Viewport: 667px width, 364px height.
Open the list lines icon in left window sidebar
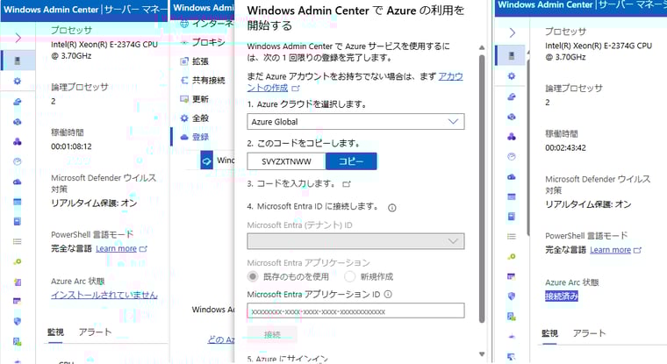[18, 241]
